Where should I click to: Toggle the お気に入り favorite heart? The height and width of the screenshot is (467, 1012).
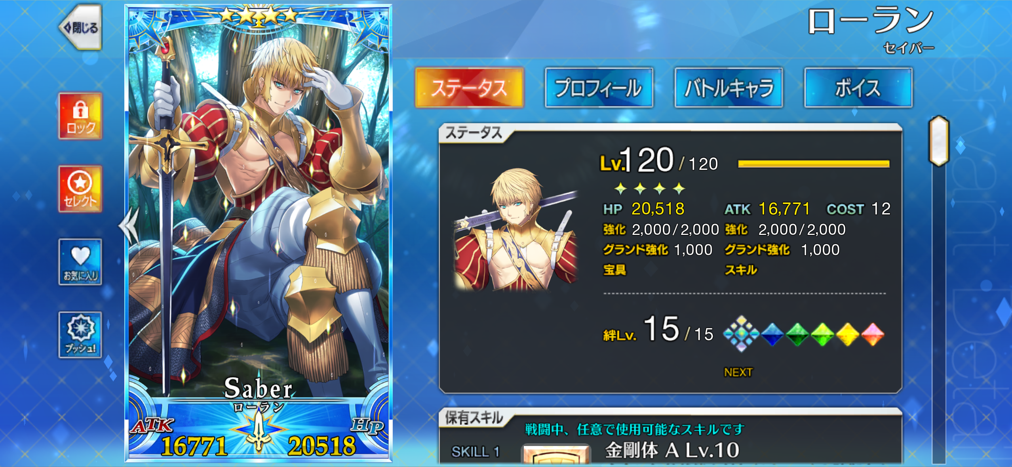[80, 262]
